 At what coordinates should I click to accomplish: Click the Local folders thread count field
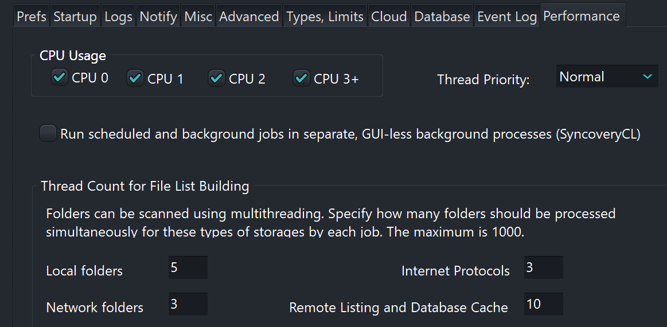[188, 268]
